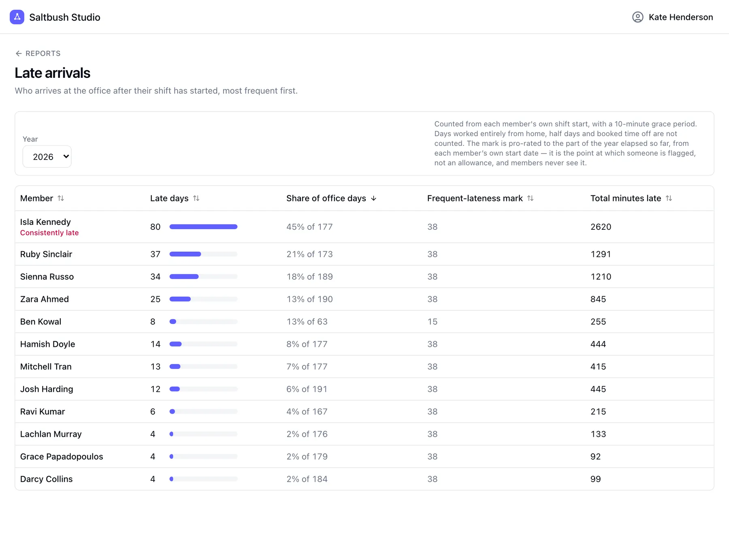Click the back arrow beside Reports
Image resolution: width=729 pixels, height=547 pixels.
pyautogui.click(x=19, y=53)
